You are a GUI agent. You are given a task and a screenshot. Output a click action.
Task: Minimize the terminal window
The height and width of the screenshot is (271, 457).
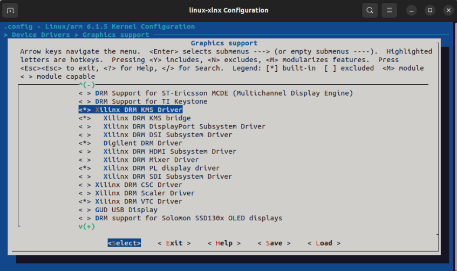click(x=412, y=10)
